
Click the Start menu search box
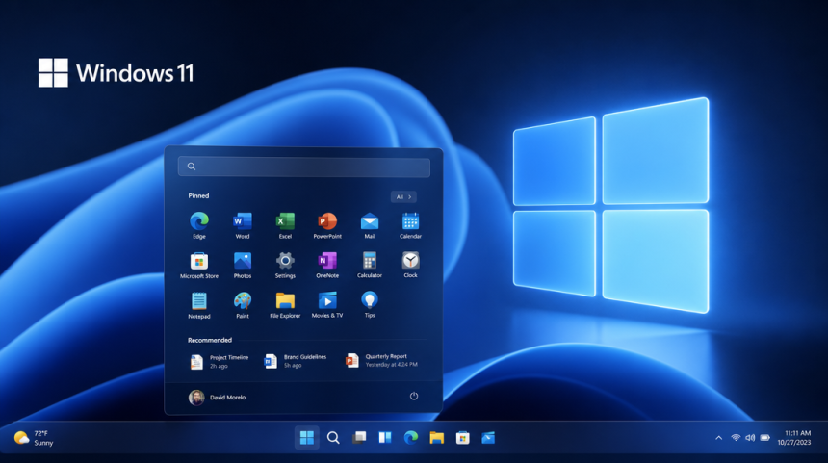304,167
